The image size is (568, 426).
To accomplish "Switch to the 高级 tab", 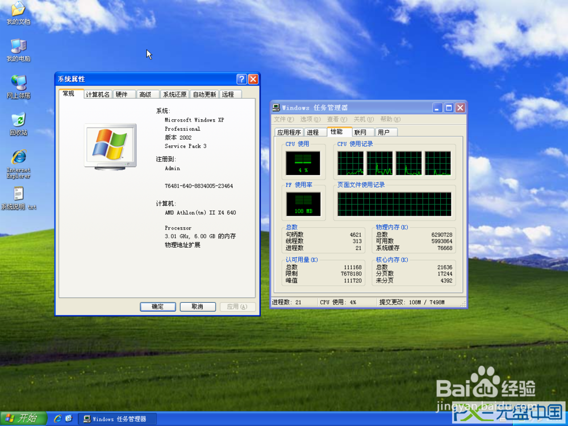I will [148, 94].
